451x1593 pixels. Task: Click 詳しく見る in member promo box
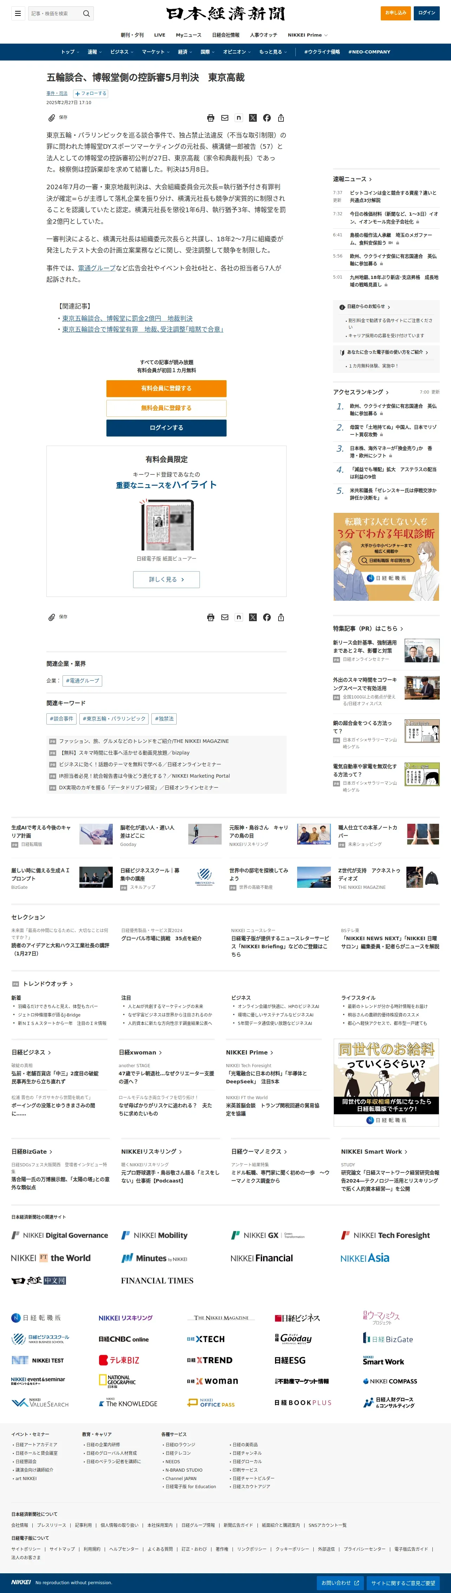pos(166,579)
